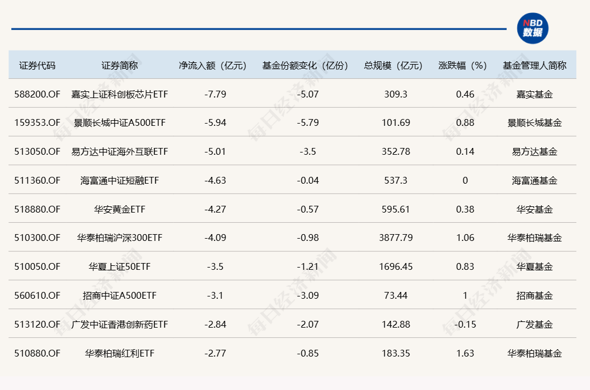Click share change value -0.04

(x=308, y=180)
